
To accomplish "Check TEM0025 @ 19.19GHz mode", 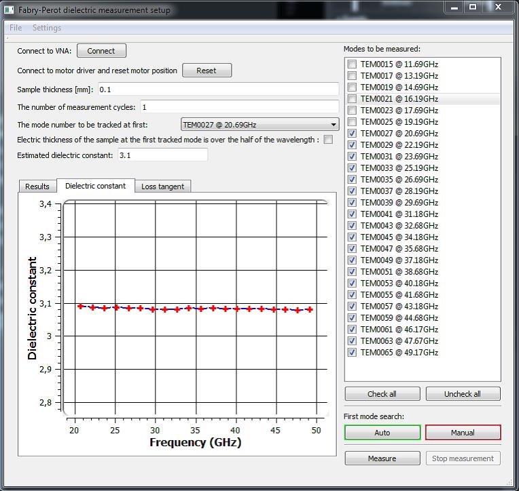I will pos(352,122).
